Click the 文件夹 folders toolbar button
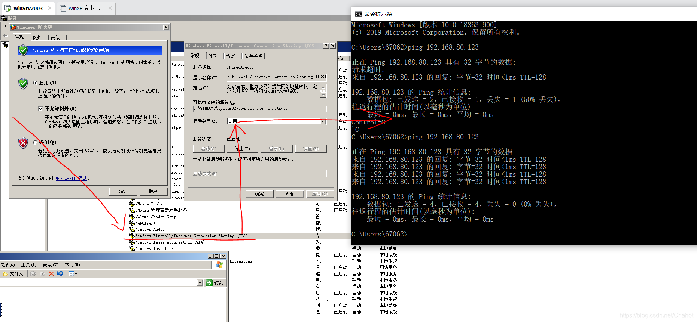The width and height of the screenshot is (697, 322). pyautogui.click(x=13, y=274)
